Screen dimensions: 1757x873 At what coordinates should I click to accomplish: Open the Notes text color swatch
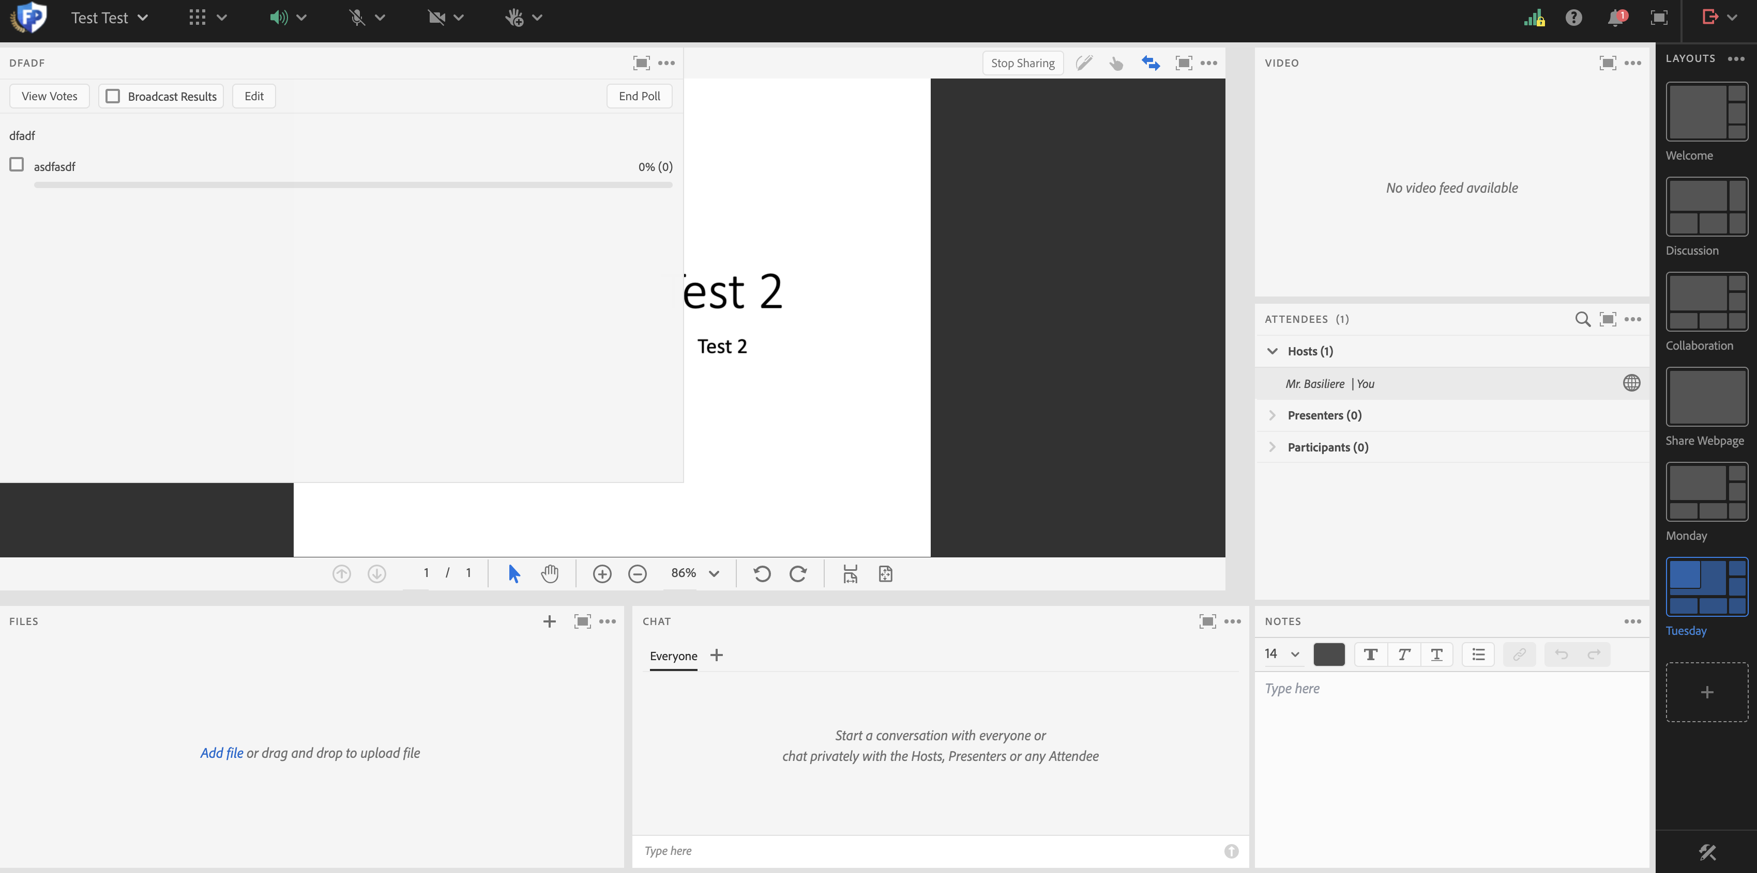[x=1329, y=654]
